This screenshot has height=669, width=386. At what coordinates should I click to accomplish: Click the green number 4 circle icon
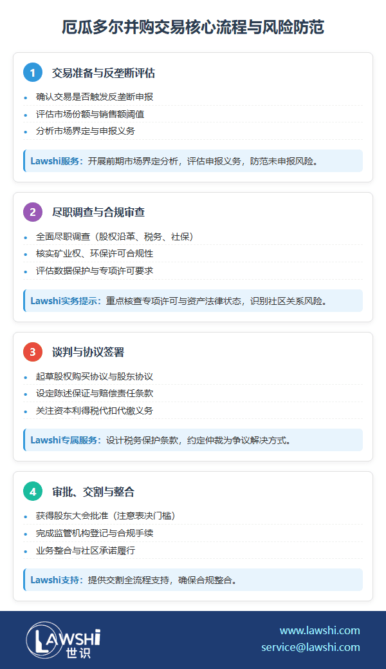(33, 492)
